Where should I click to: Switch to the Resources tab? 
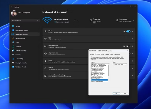click(x=117, y=54)
